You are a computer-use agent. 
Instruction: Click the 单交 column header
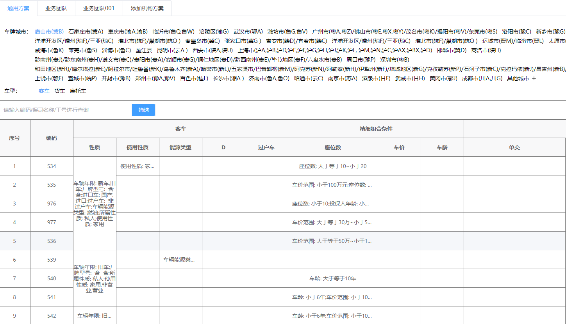coord(514,147)
